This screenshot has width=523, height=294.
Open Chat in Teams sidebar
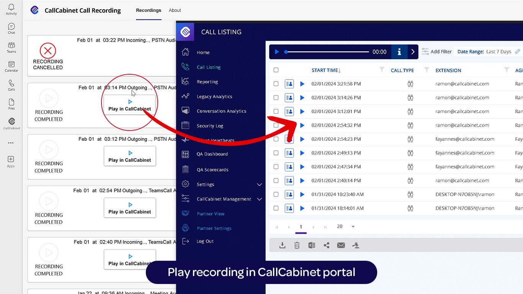[x=11, y=29]
